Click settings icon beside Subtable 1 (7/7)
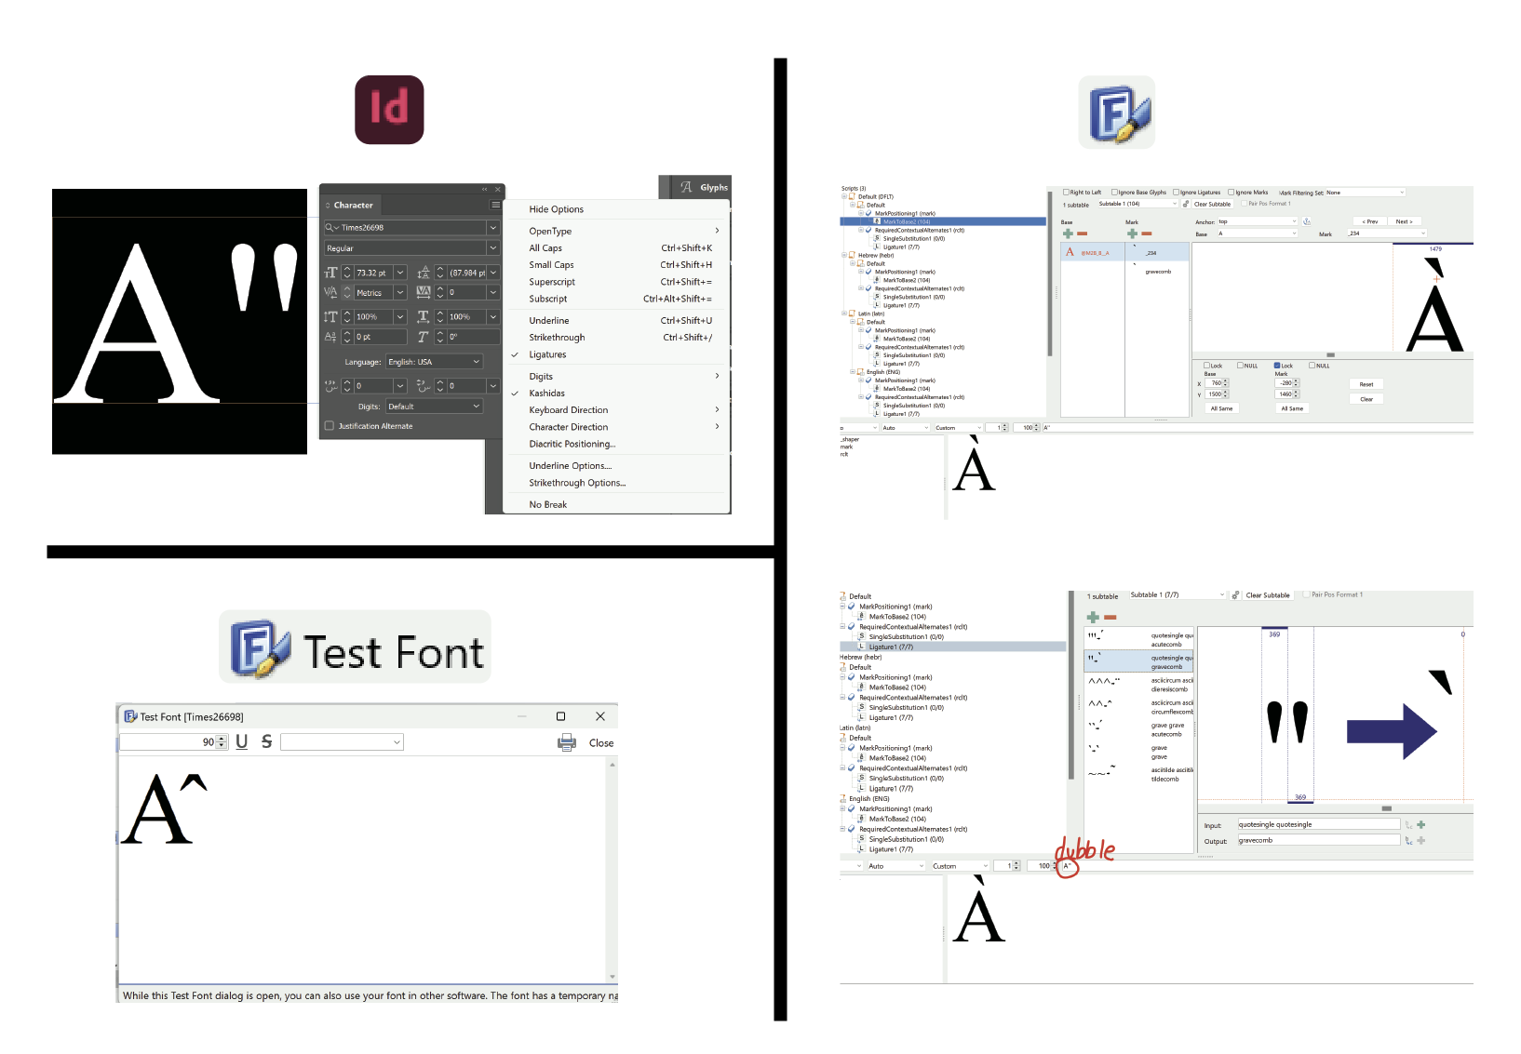Screen dimensions: 1521x1054 [x=1235, y=595]
